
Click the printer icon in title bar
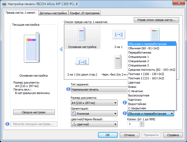pos(4,4)
